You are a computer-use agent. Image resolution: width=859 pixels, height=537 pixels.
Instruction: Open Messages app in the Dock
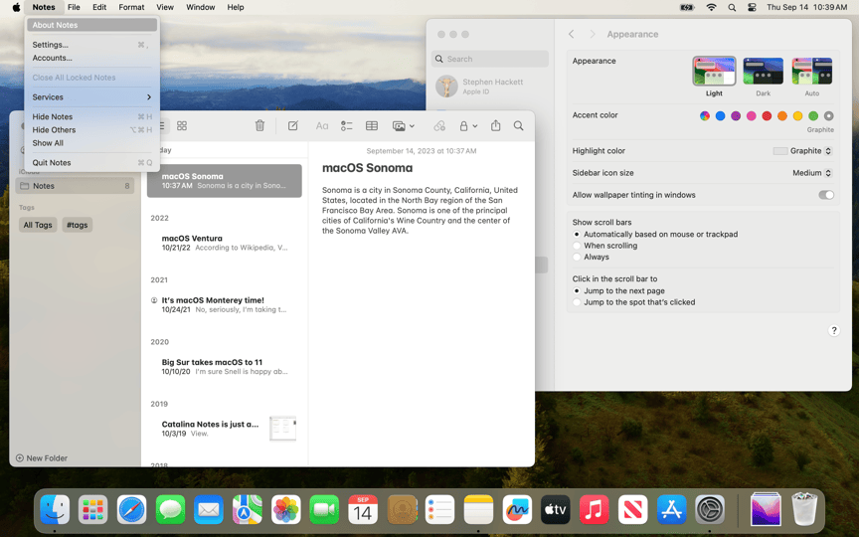tap(170, 510)
